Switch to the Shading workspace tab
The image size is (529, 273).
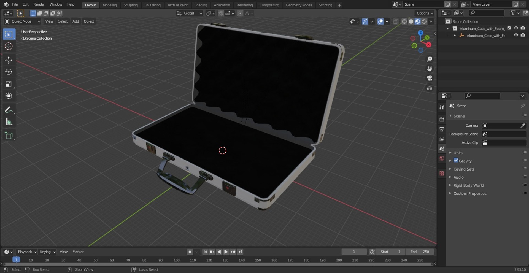[201, 5]
